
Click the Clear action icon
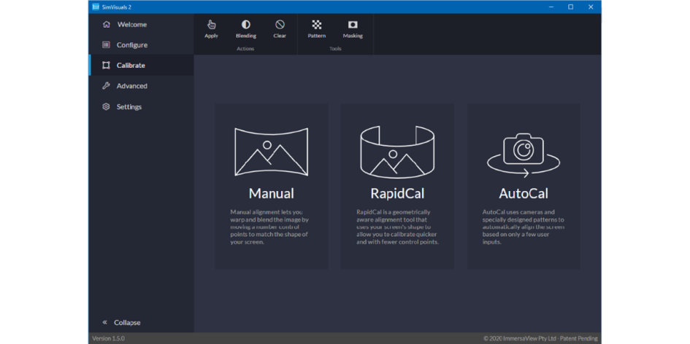coord(280,25)
